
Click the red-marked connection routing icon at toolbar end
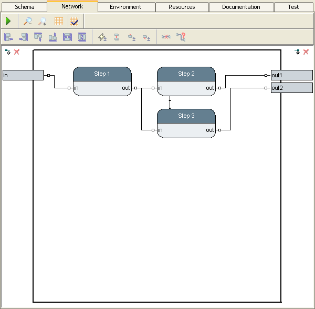181,37
